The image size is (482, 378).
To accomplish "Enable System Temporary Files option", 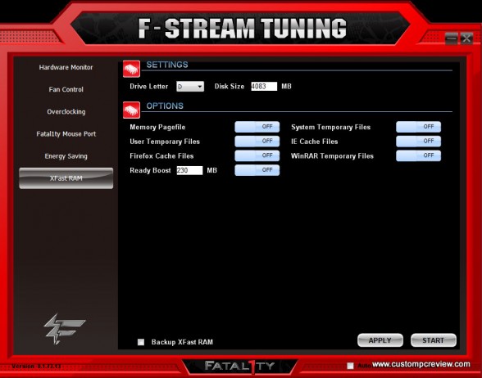I will (418, 127).
